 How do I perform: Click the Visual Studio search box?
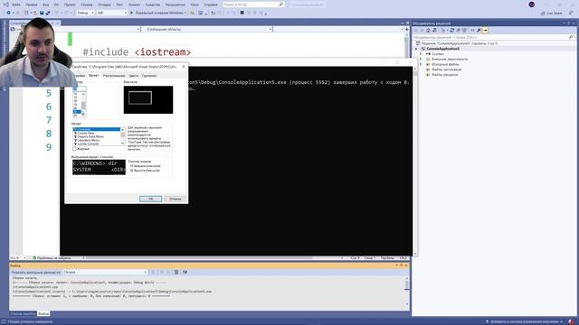tap(253, 5)
